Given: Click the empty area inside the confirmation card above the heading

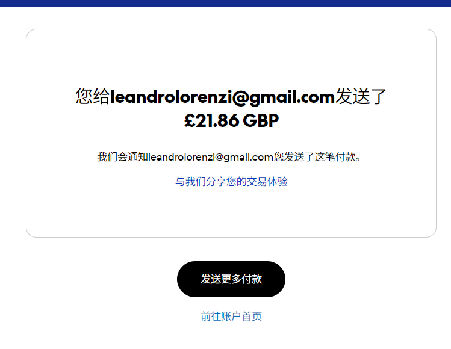Looking at the screenshot, I should pyautogui.click(x=231, y=58).
